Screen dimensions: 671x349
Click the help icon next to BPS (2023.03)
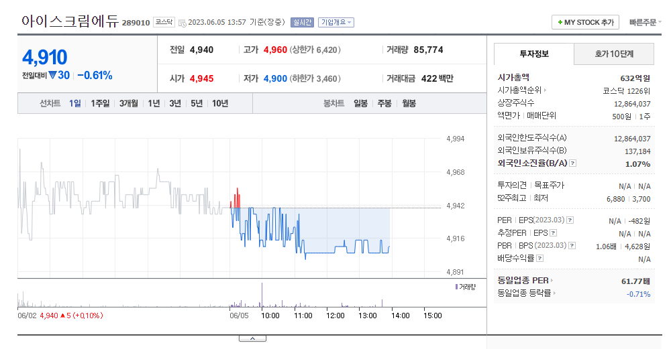click(572, 246)
